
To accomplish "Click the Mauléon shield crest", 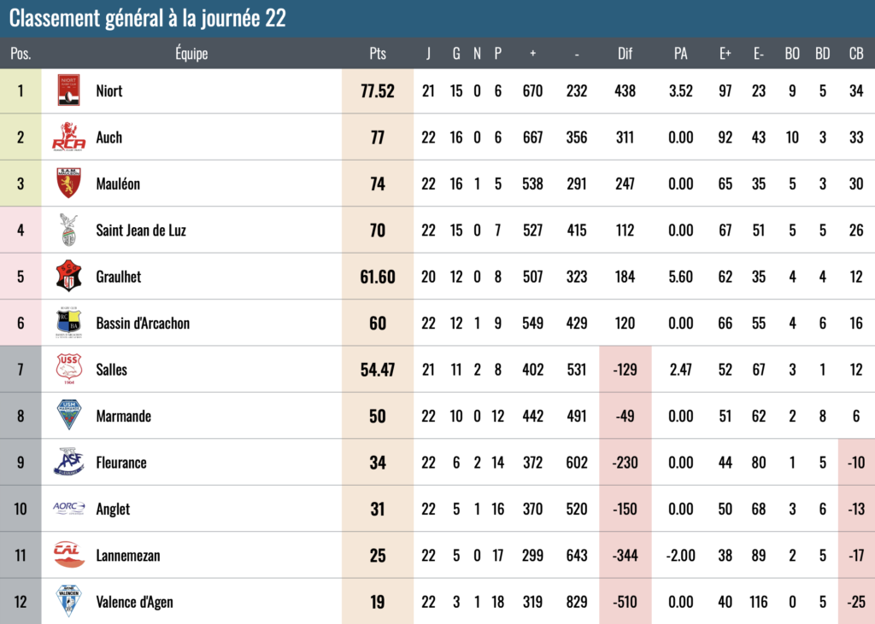I will point(68,183).
